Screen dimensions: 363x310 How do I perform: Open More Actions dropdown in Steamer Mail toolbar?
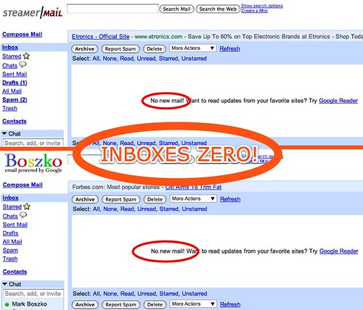click(x=192, y=48)
